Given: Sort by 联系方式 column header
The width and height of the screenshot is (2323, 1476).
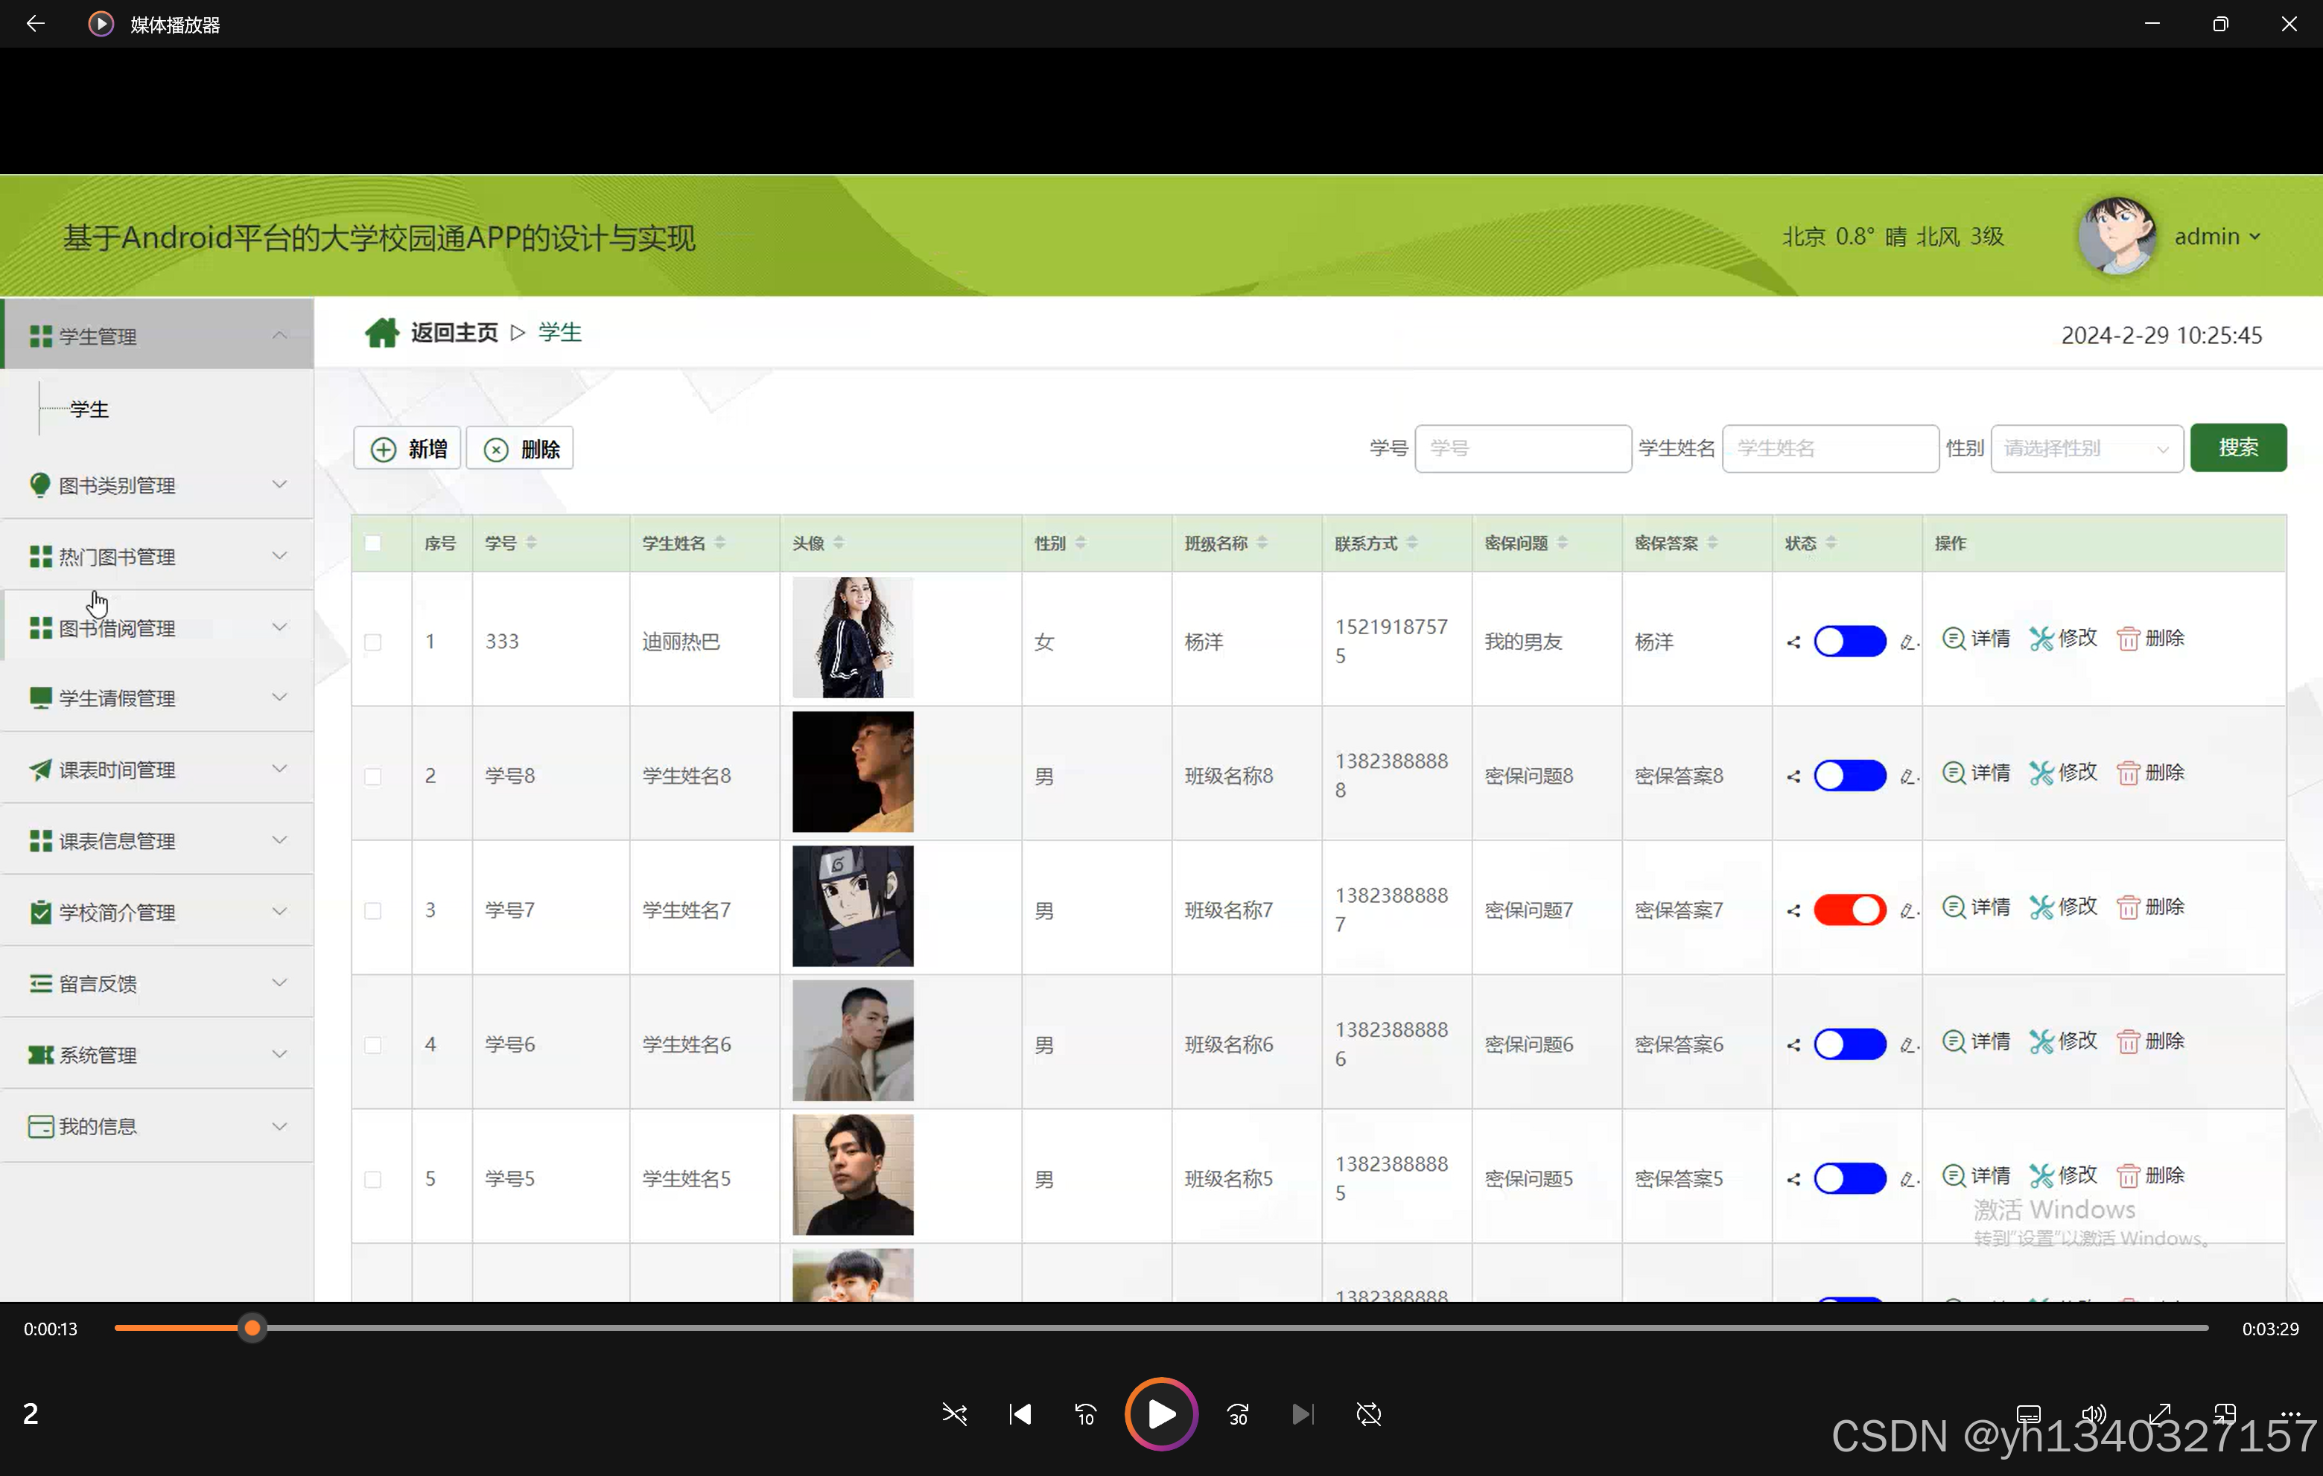Looking at the screenshot, I should (1412, 543).
